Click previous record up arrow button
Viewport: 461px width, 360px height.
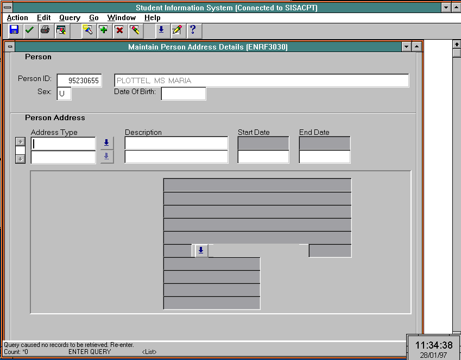[20, 142]
